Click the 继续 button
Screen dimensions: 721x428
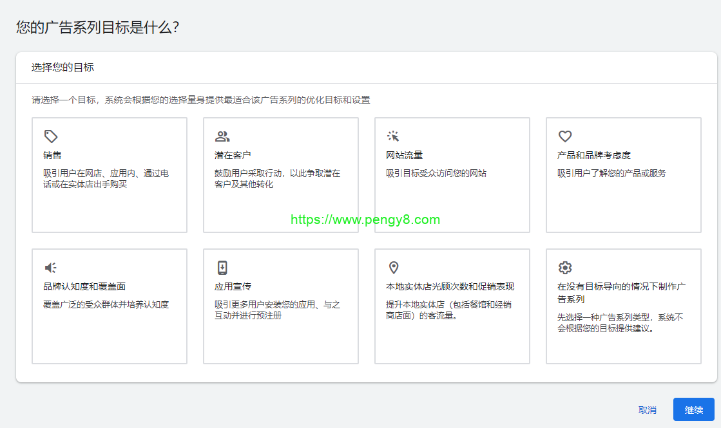pyautogui.click(x=694, y=409)
